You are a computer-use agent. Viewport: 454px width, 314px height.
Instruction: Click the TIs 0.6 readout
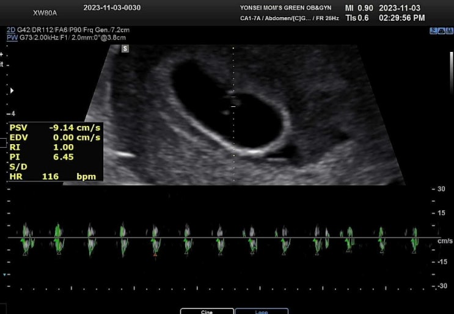(x=357, y=18)
